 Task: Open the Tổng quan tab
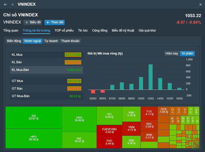click(x=11, y=30)
